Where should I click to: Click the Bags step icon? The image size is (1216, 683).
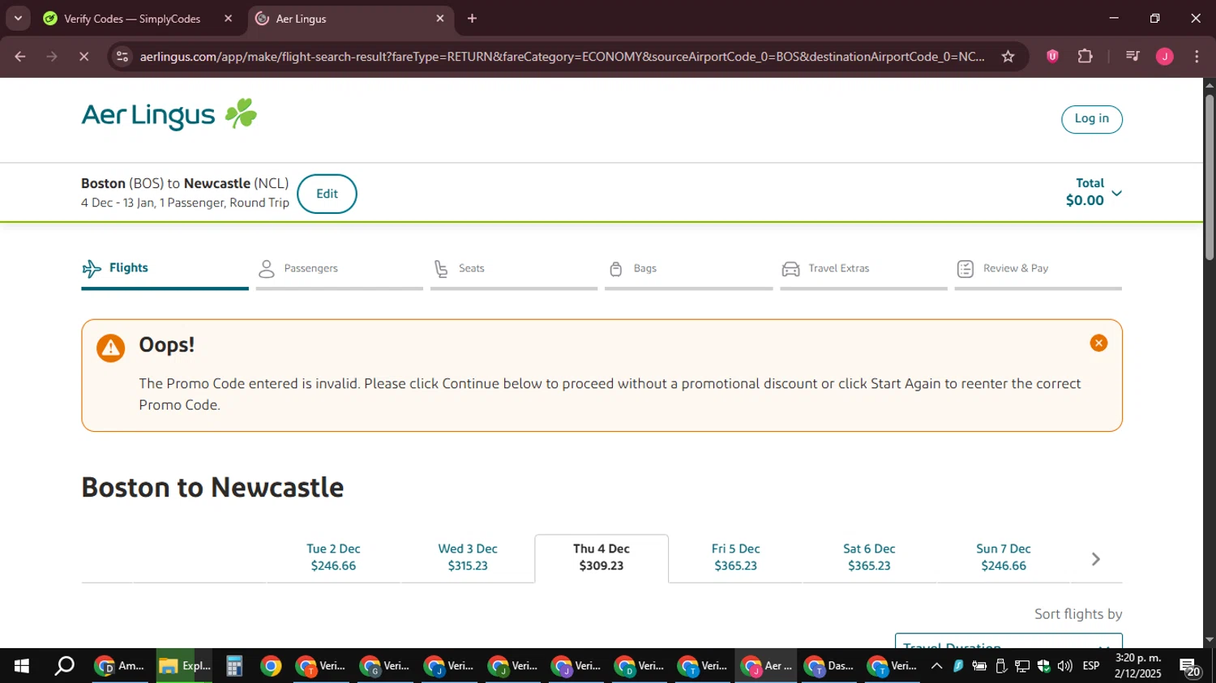click(616, 269)
